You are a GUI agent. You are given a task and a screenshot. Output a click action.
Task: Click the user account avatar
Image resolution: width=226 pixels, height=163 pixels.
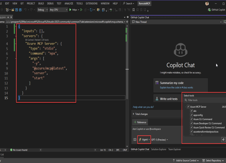pyautogui.click(x=207, y=3)
